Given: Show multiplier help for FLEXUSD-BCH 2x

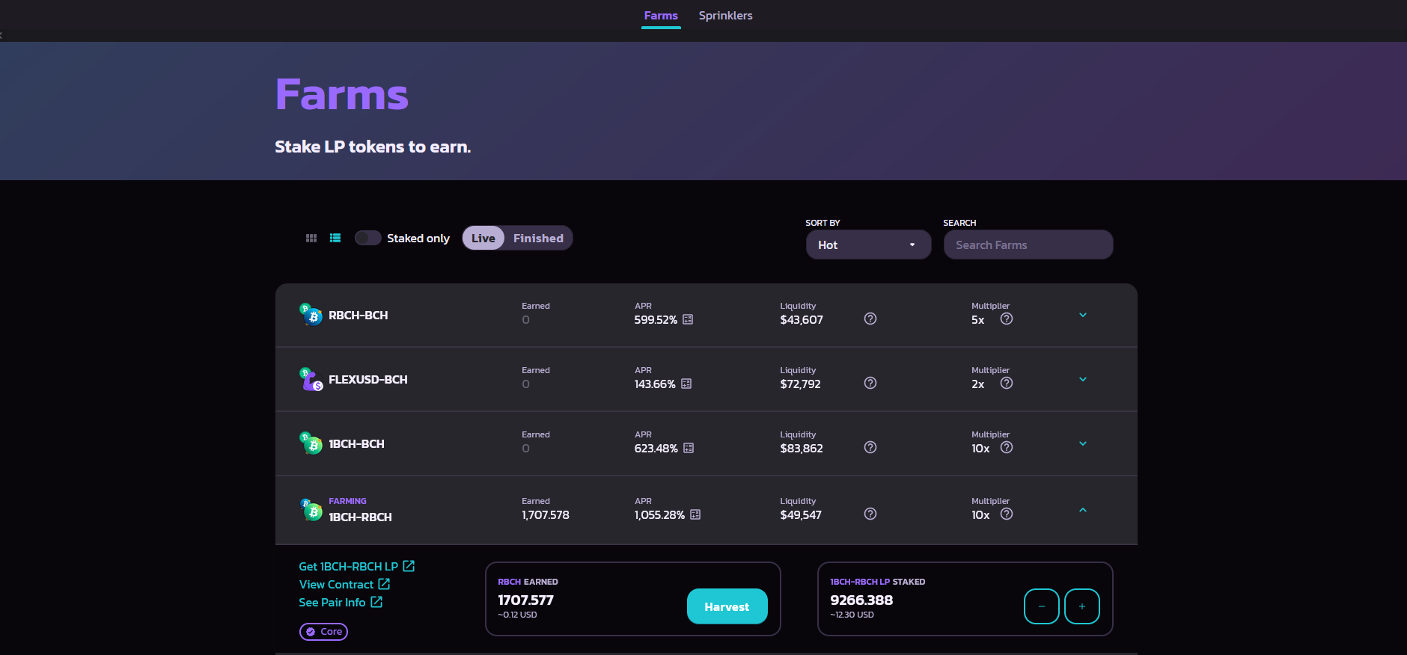Looking at the screenshot, I should click(1007, 383).
